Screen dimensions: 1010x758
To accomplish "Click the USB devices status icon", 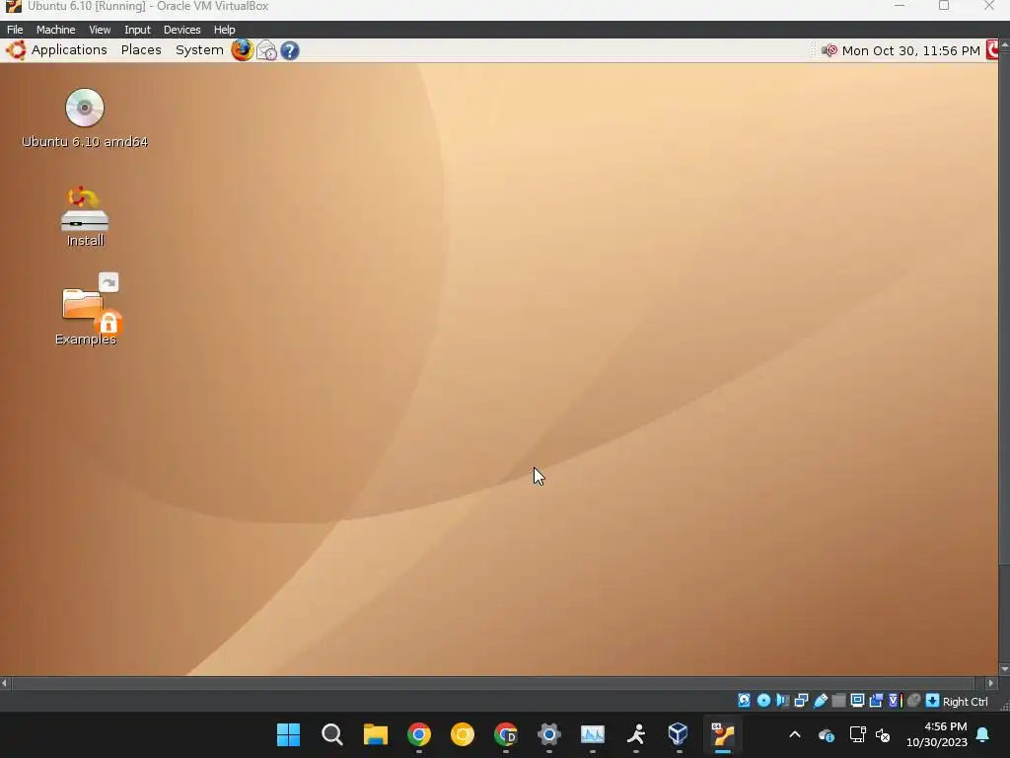I will click(820, 701).
